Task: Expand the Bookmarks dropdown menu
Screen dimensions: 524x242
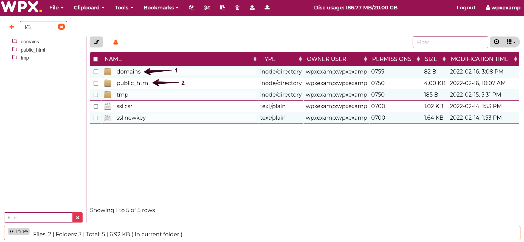Action: click(161, 8)
